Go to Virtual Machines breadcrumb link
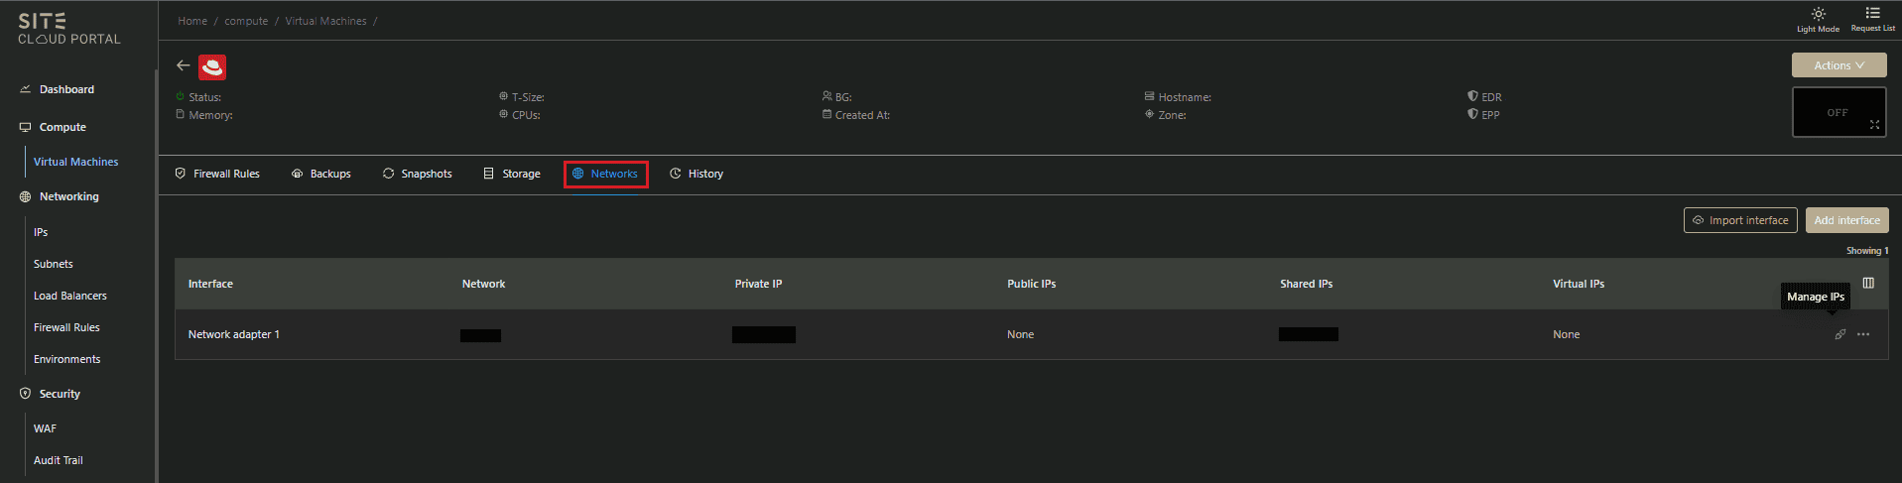The width and height of the screenshot is (1902, 483). (325, 21)
